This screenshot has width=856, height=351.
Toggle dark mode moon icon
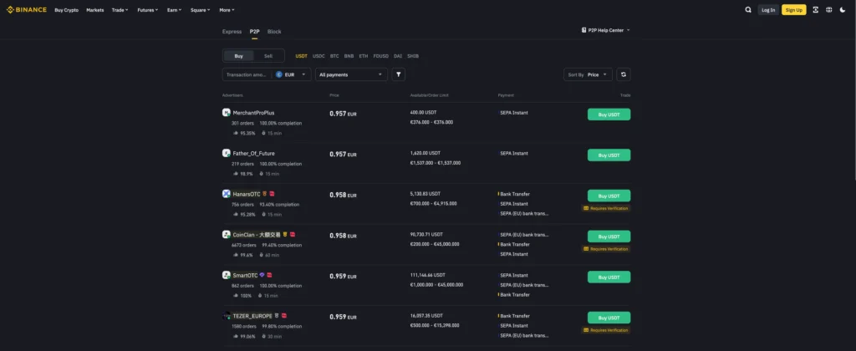coord(843,10)
